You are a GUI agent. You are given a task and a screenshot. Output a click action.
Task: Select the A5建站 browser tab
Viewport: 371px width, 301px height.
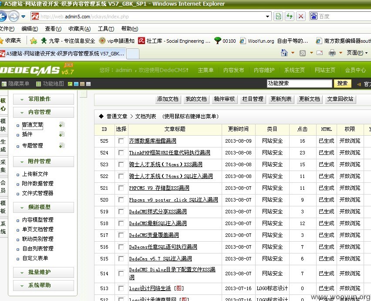pyautogui.click(x=63, y=54)
